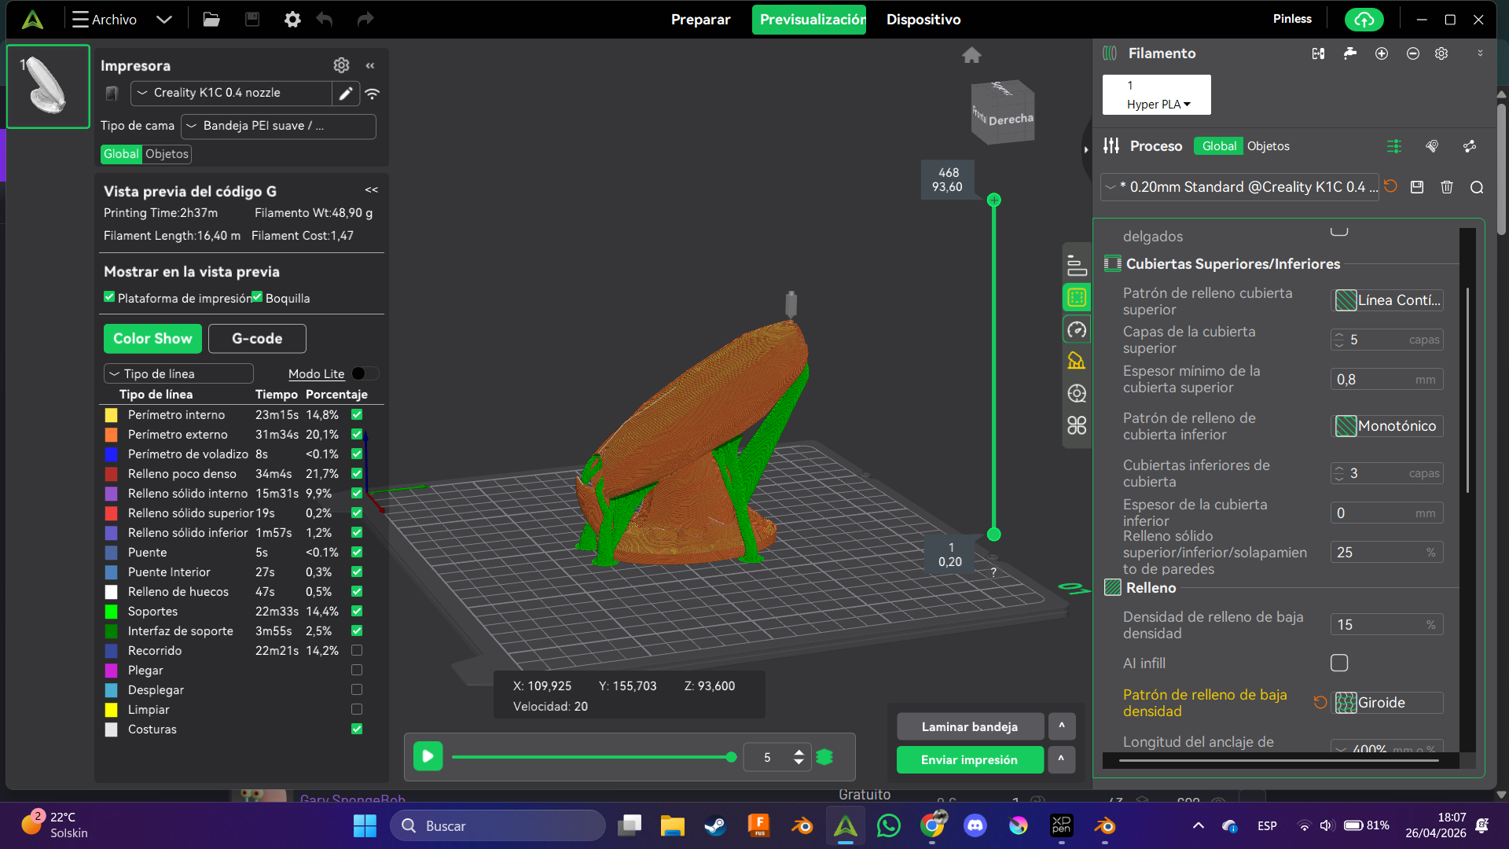1509x849 pixels.
Task: Open Patrón de relleno Giroide dropdown
Action: (1387, 703)
